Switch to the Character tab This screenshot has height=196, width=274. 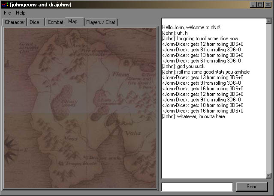[15, 22]
